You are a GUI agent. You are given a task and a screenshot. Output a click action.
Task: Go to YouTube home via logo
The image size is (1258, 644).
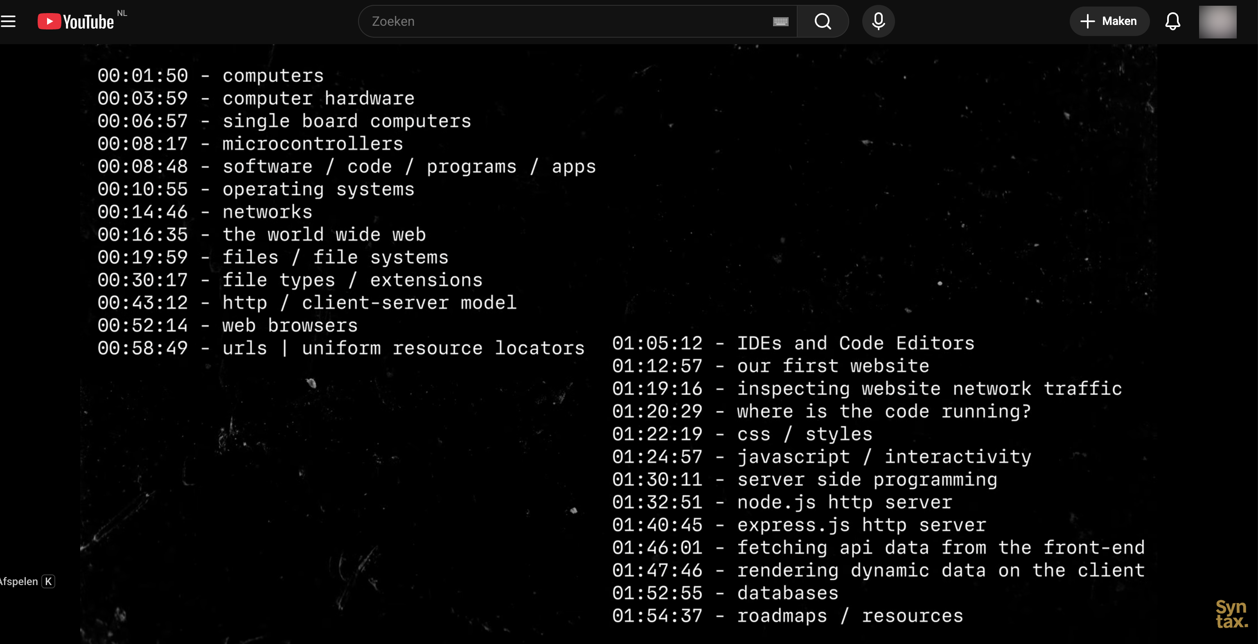pyautogui.click(x=76, y=22)
